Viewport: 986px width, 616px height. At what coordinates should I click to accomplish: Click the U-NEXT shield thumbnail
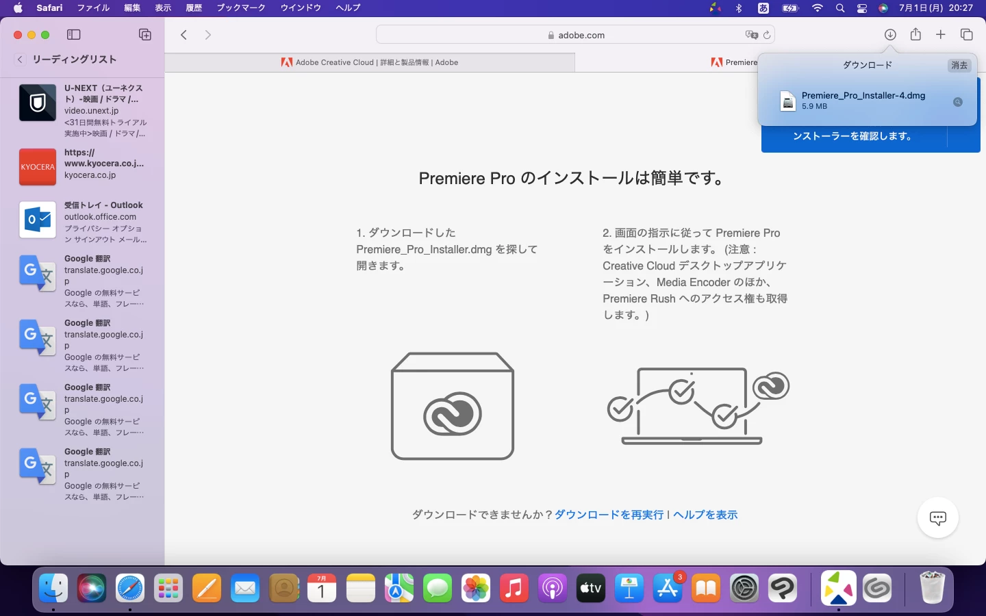tap(38, 103)
